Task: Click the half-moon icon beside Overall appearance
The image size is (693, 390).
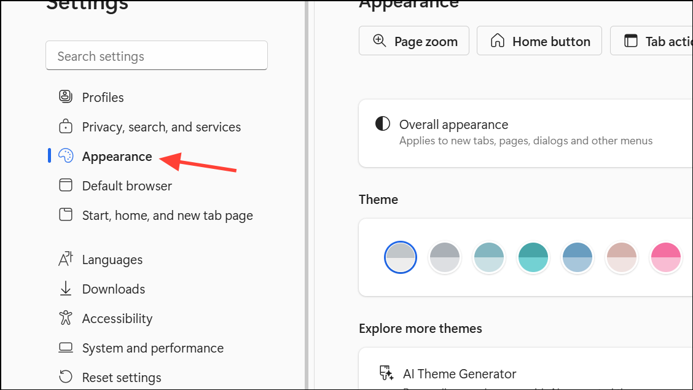Action: coord(382,123)
